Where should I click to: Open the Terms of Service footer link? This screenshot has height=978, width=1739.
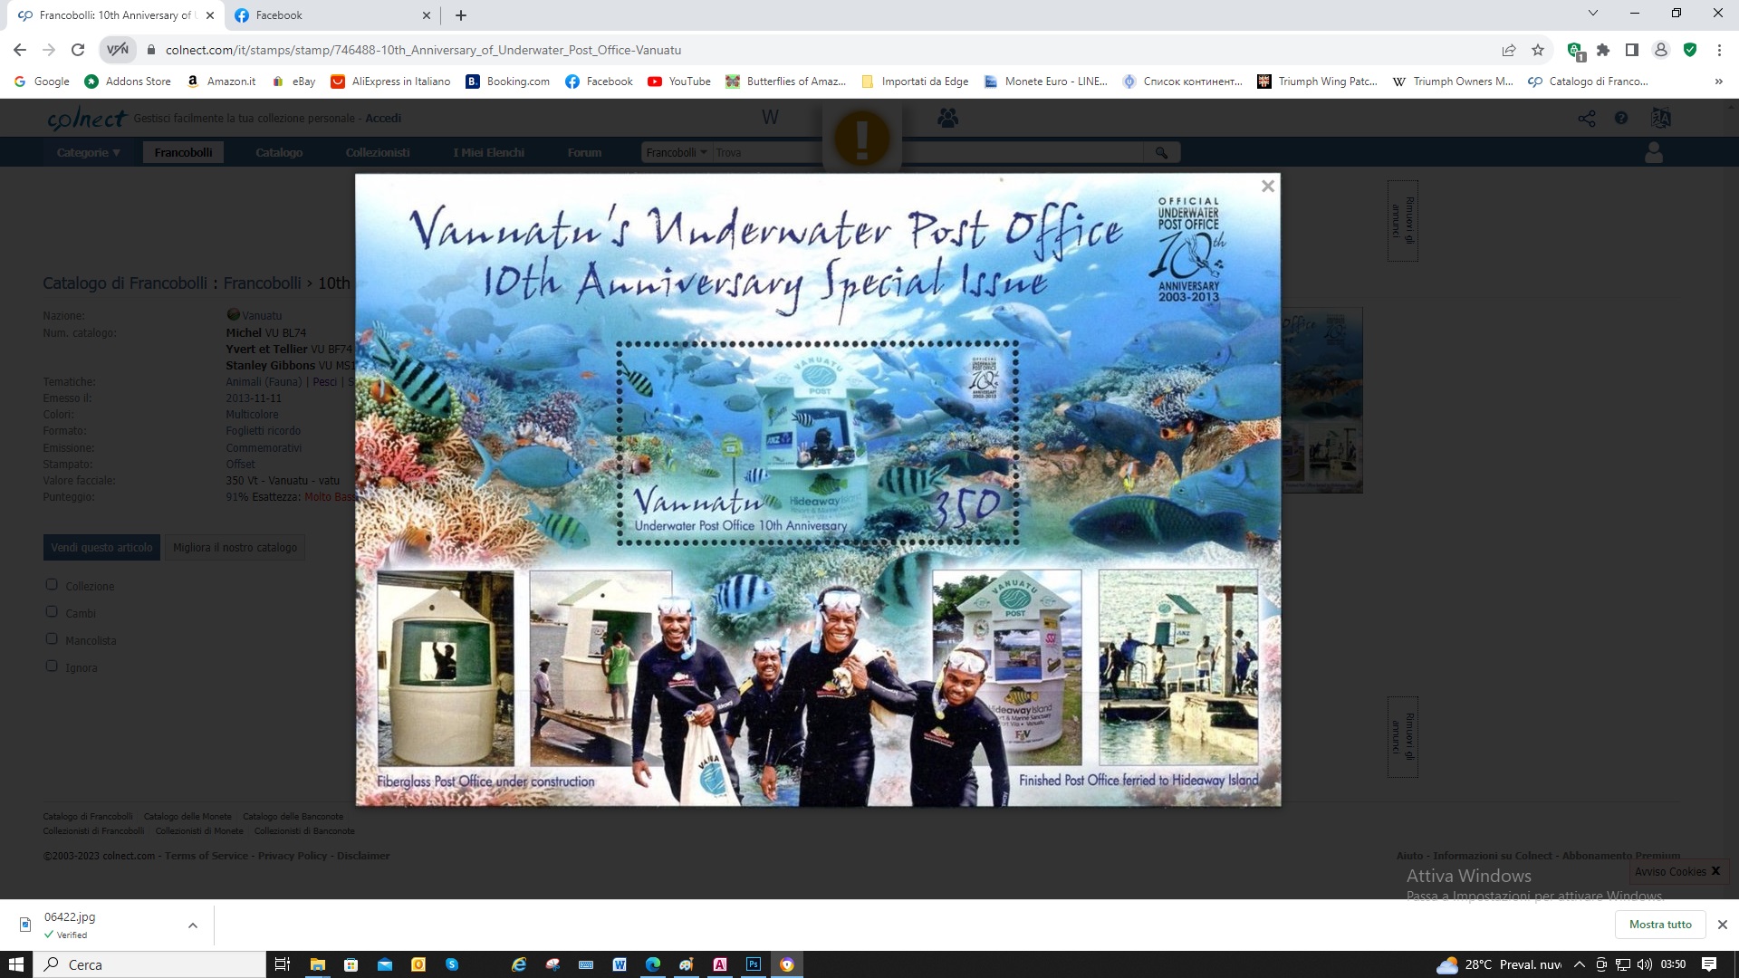click(x=207, y=856)
